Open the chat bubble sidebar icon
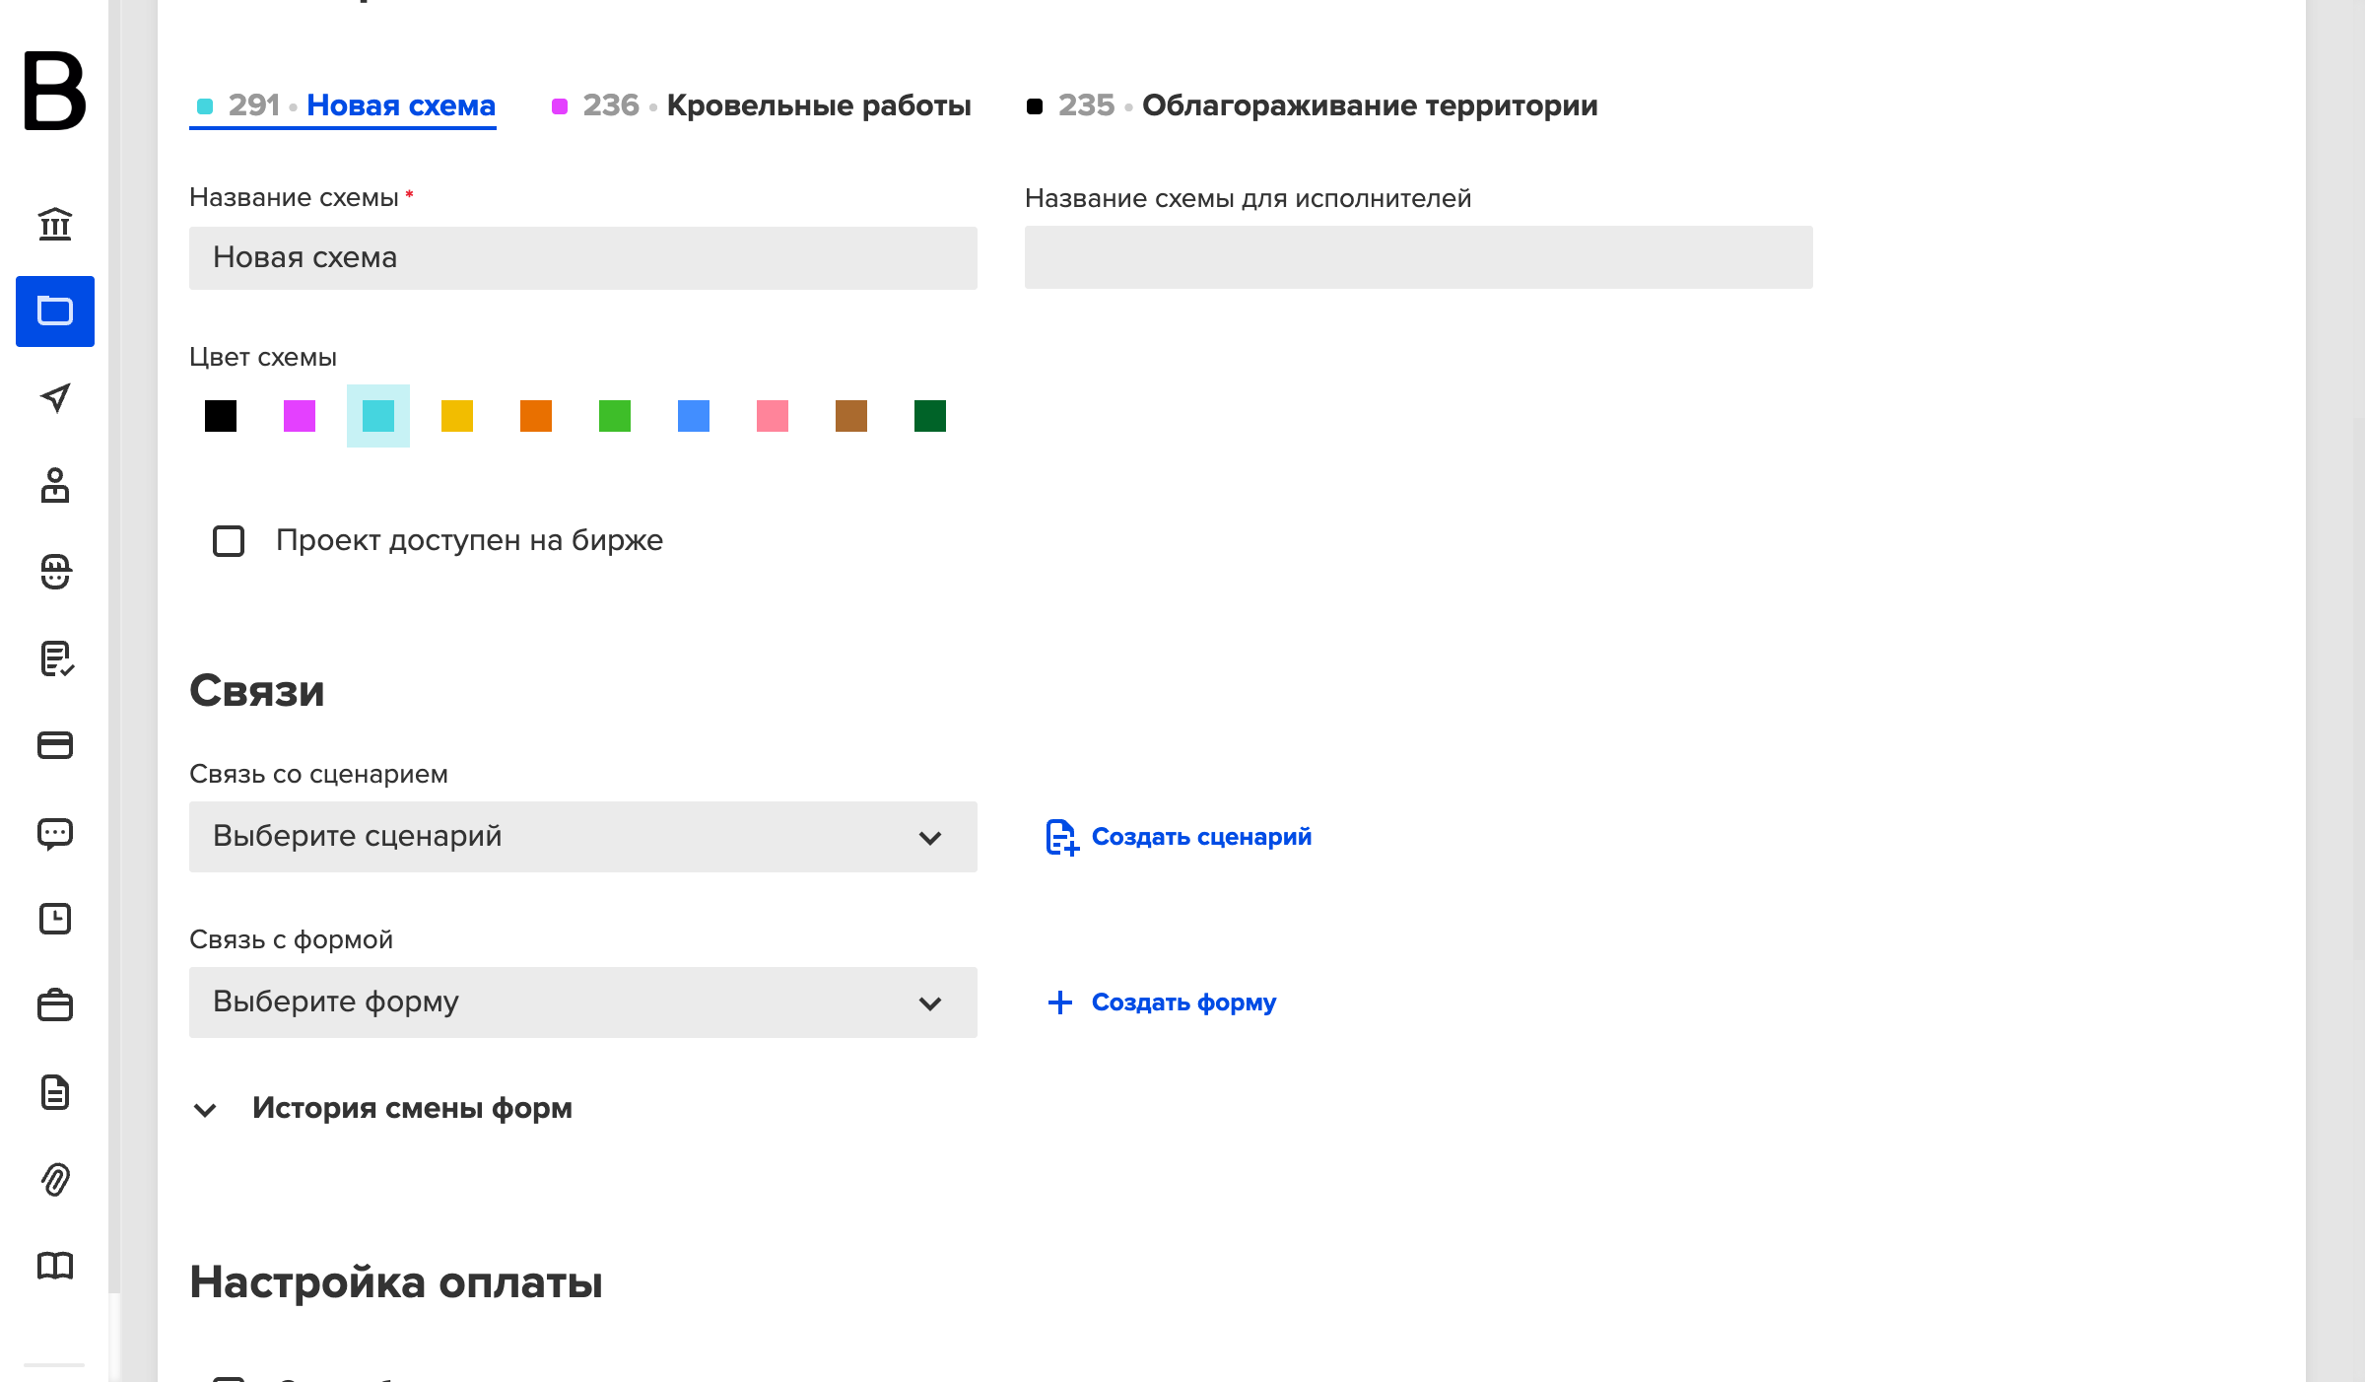This screenshot has height=1382, width=2365. click(55, 834)
